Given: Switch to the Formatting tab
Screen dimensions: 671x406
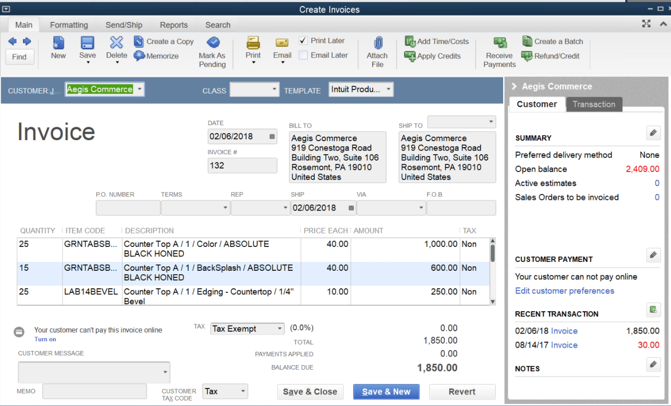Looking at the screenshot, I should [x=69, y=25].
